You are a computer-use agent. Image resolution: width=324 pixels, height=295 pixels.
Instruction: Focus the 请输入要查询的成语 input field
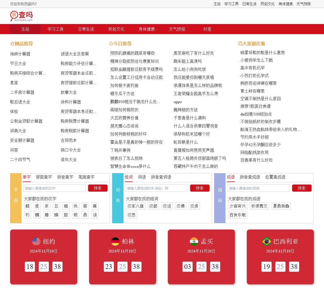[x=259, y=188]
